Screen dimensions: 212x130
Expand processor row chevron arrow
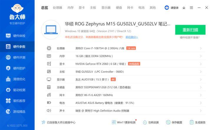pyautogui.click(x=201, y=48)
